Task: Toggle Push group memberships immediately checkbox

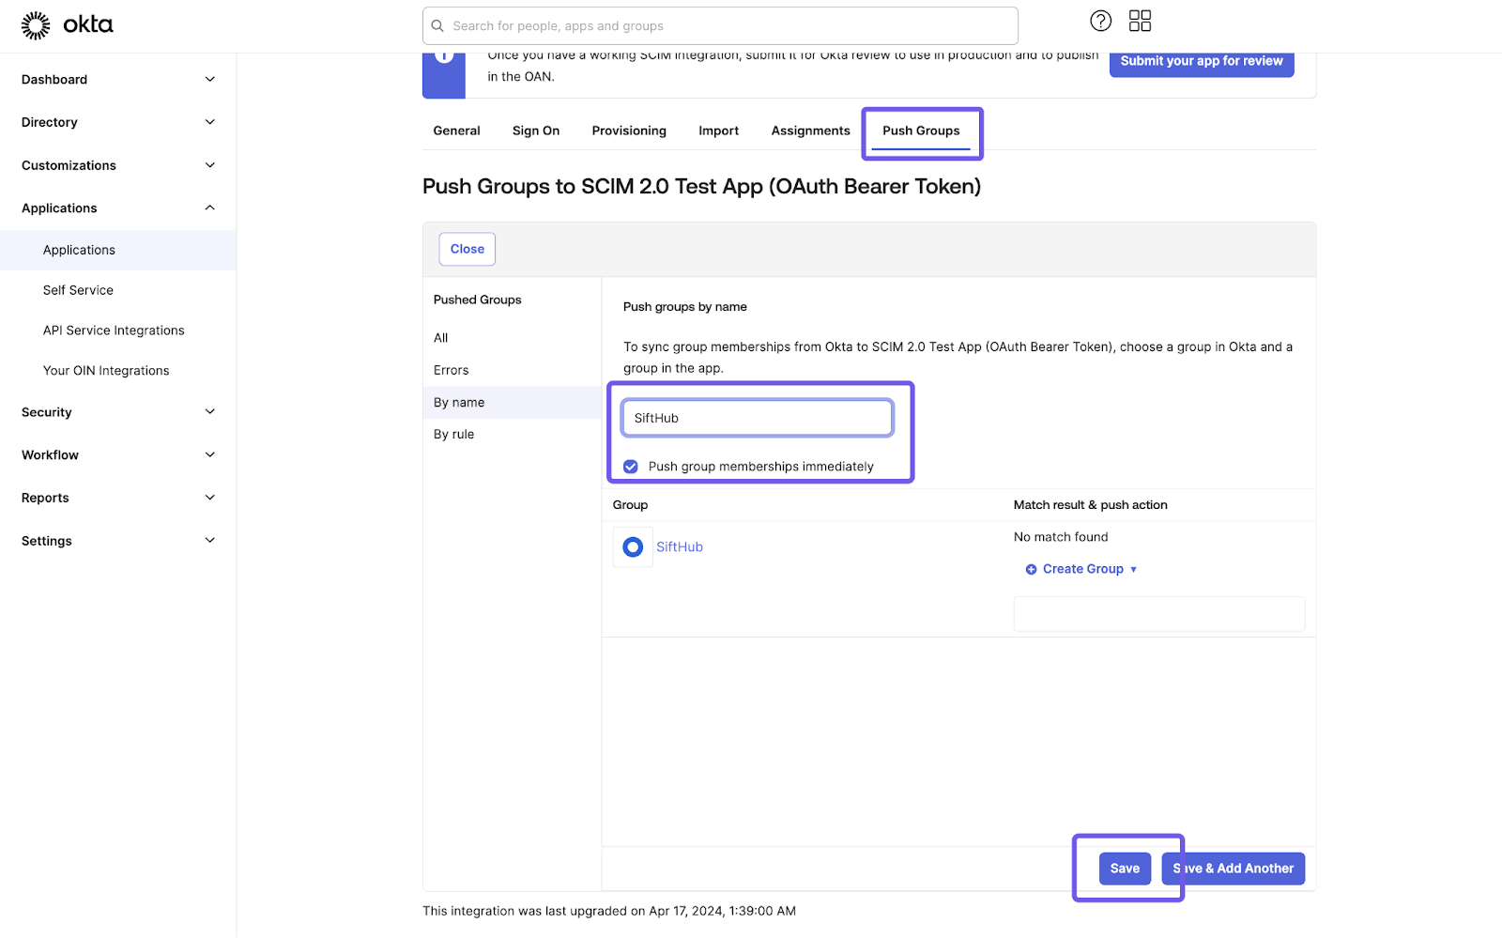Action: point(631,467)
